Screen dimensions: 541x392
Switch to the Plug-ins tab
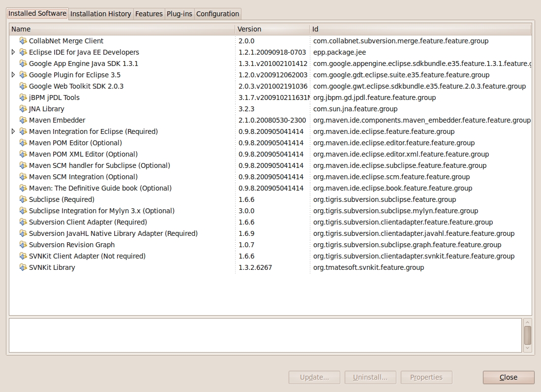click(x=180, y=14)
